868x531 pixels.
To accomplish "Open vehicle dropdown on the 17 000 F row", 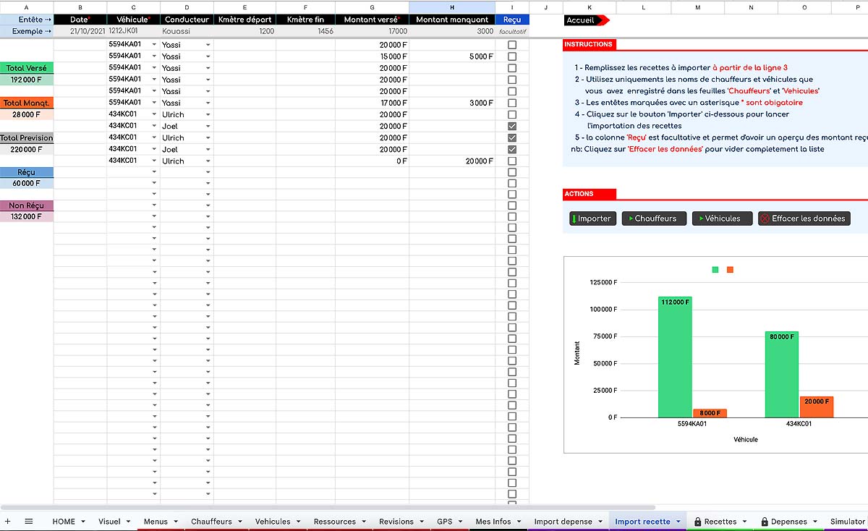I will (154, 103).
